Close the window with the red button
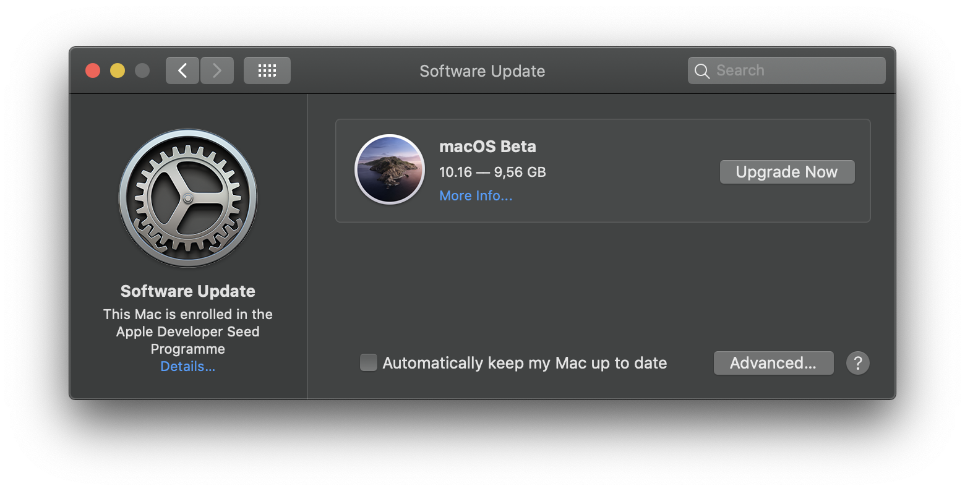965x491 pixels. 93,70
